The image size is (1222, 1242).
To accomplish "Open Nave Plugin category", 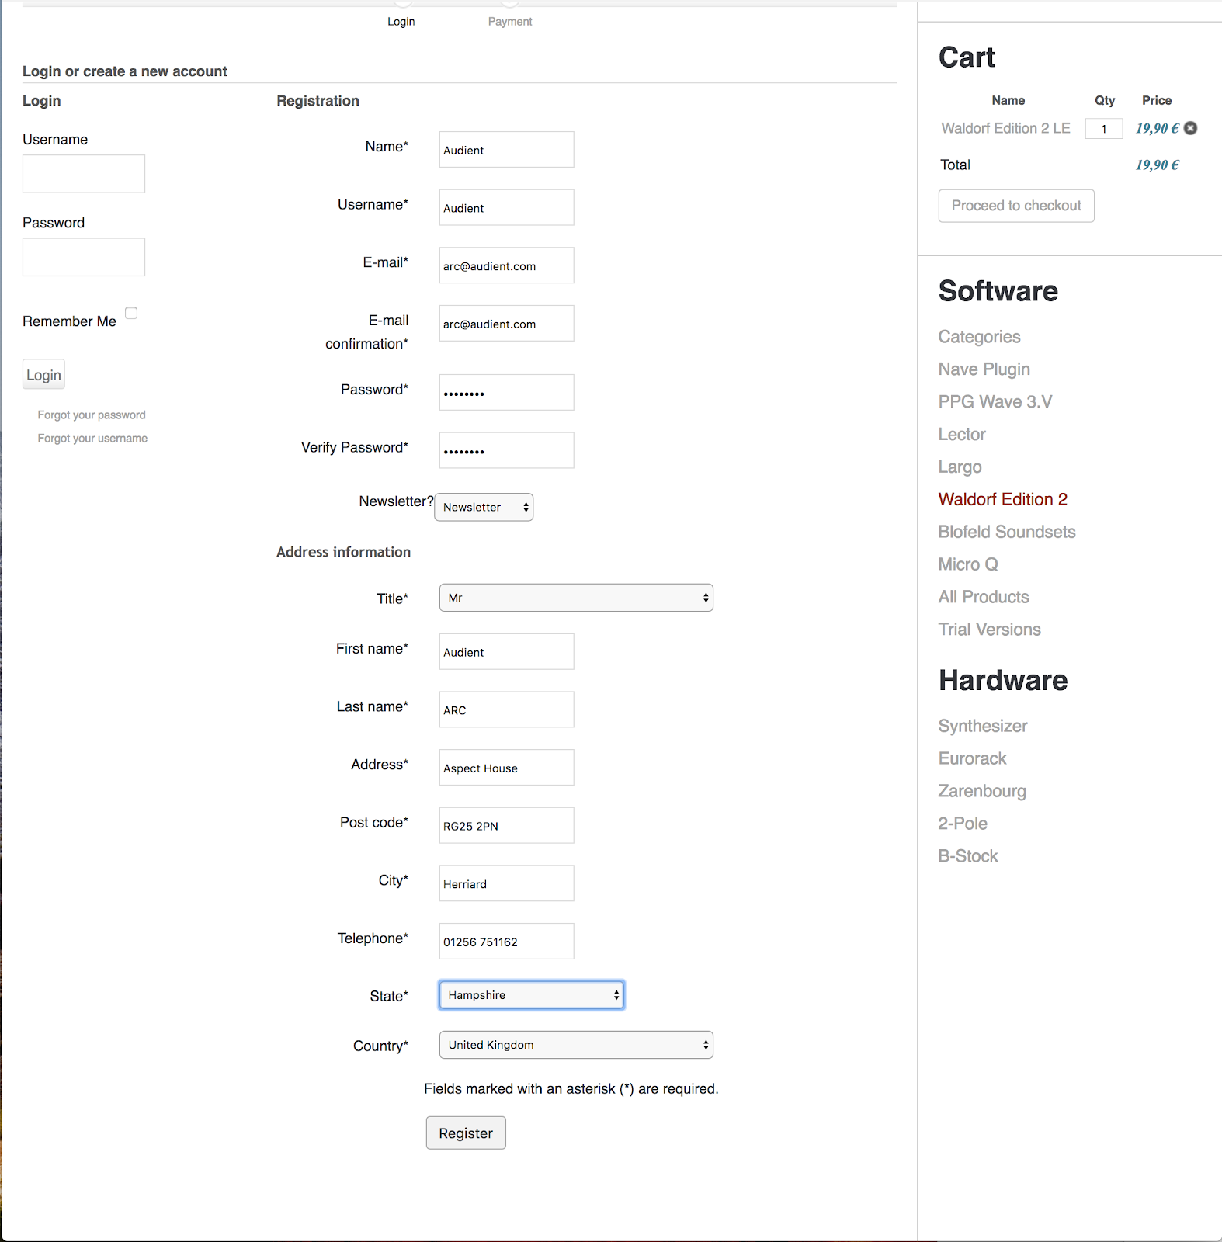I will tap(984, 369).
